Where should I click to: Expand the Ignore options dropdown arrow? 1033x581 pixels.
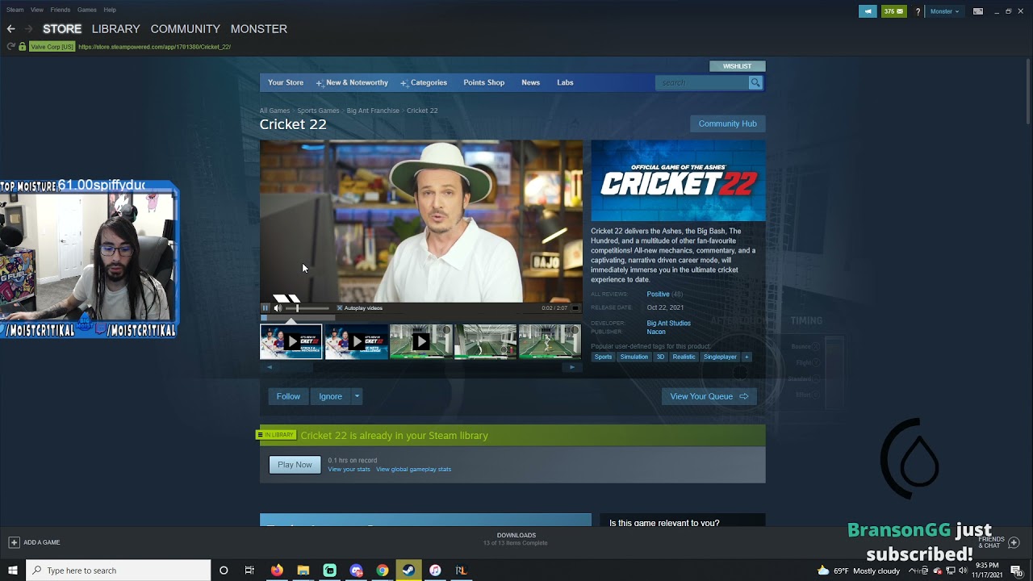(357, 396)
